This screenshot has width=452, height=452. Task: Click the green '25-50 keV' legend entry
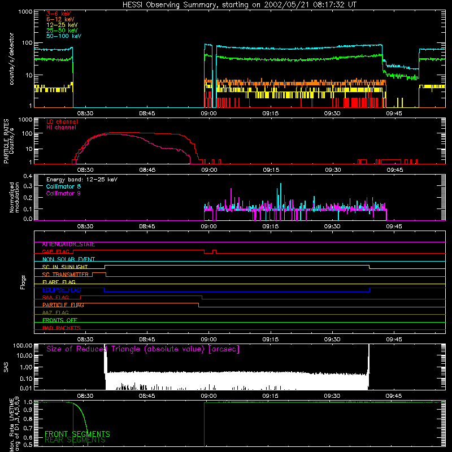click(x=62, y=31)
